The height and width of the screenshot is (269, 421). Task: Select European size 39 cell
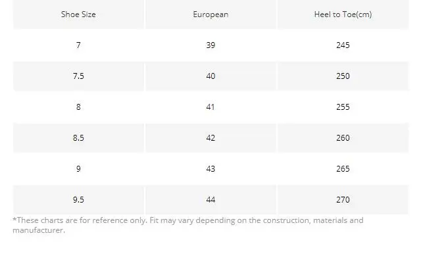point(210,45)
